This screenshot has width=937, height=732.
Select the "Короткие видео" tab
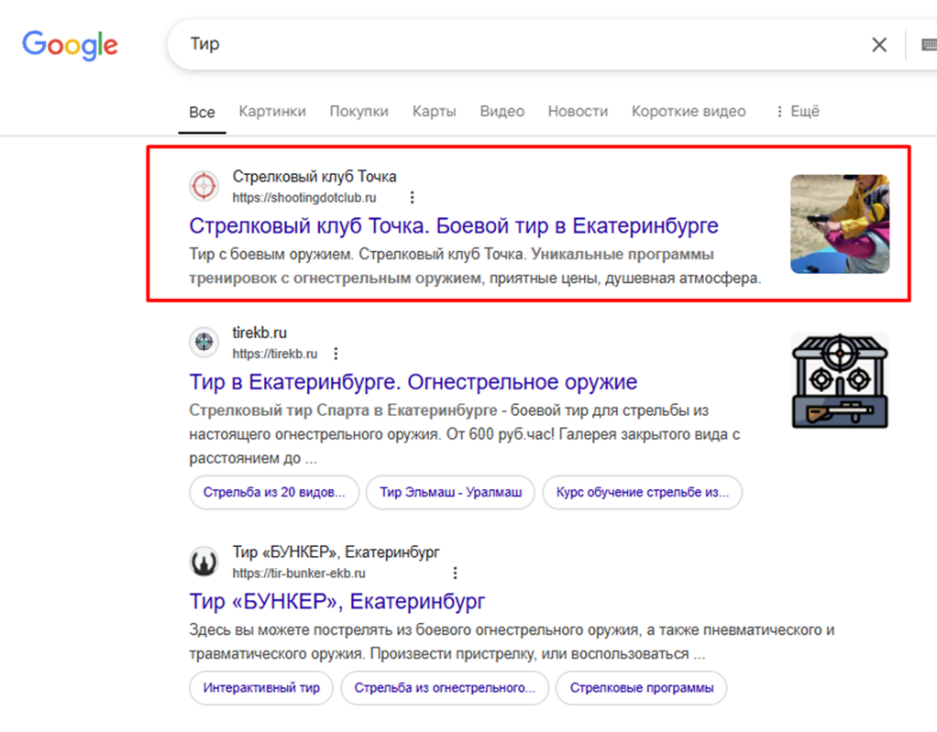[x=689, y=112]
